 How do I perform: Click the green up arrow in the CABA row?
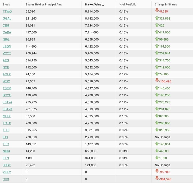pos(157,32)
